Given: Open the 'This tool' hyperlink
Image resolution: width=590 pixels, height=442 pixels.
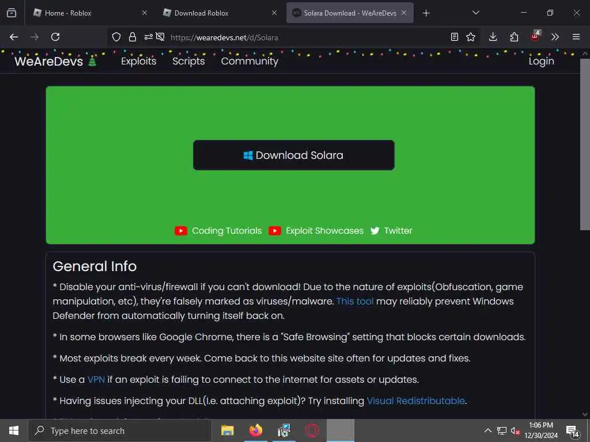Looking at the screenshot, I should coord(355,302).
